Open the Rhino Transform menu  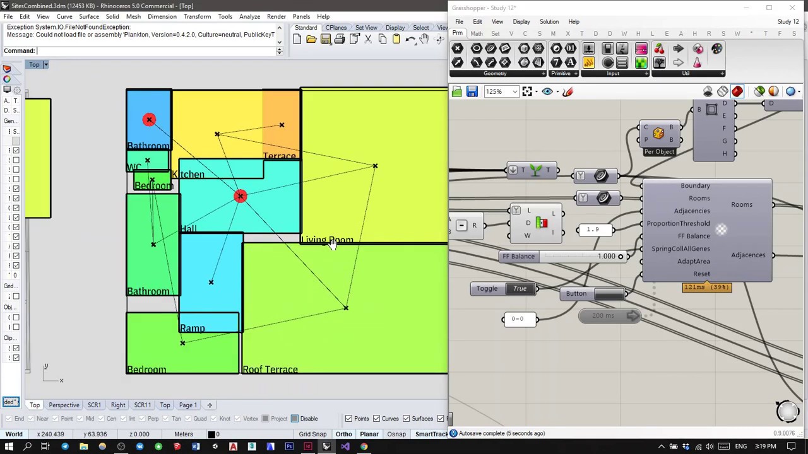197,16
